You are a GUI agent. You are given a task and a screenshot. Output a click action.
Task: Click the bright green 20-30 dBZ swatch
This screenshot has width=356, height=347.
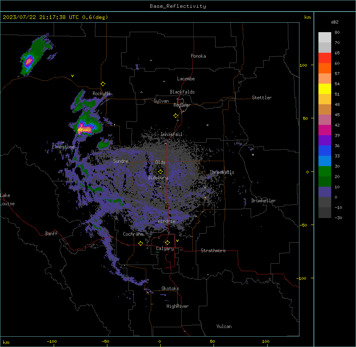tap(325, 171)
